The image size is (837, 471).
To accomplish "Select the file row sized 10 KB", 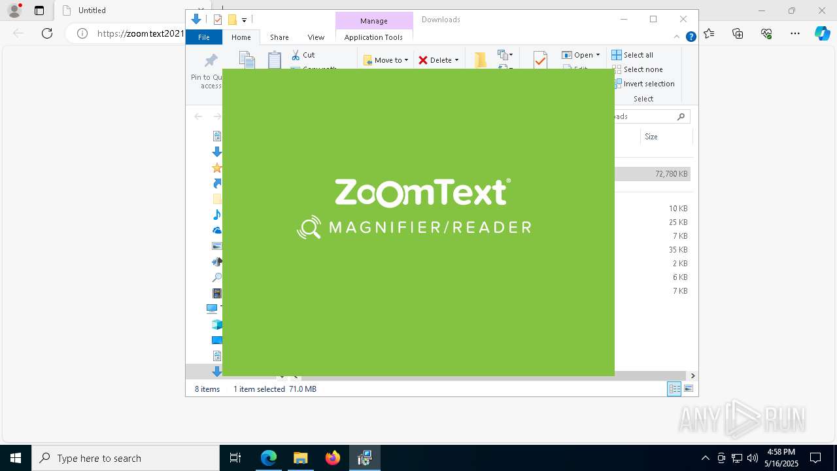I will (x=653, y=209).
